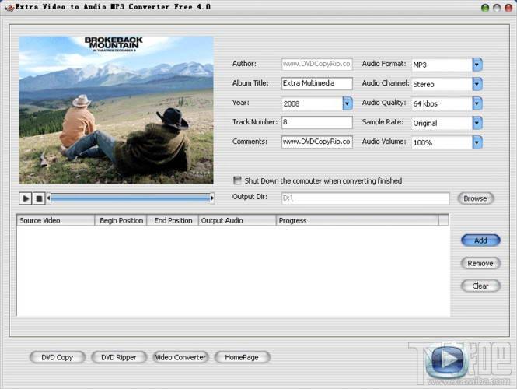The height and width of the screenshot is (389, 517).
Task: Click the Brokeback Mountain video preview
Action: click(x=116, y=110)
